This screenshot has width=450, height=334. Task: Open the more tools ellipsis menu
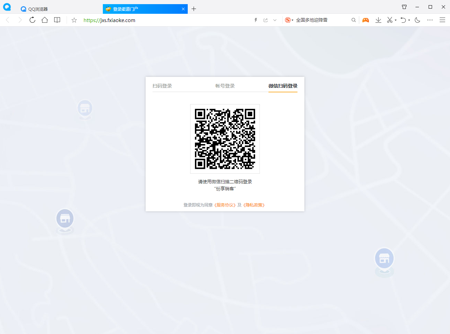(430, 20)
